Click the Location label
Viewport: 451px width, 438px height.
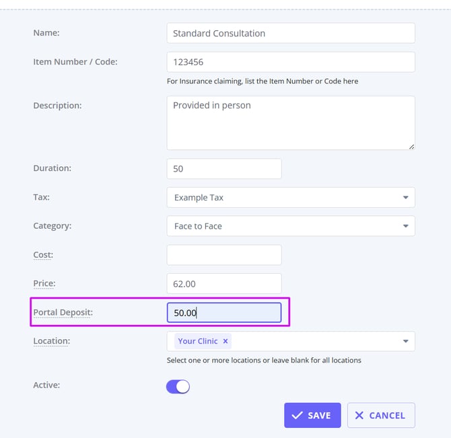[x=52, y=341]
